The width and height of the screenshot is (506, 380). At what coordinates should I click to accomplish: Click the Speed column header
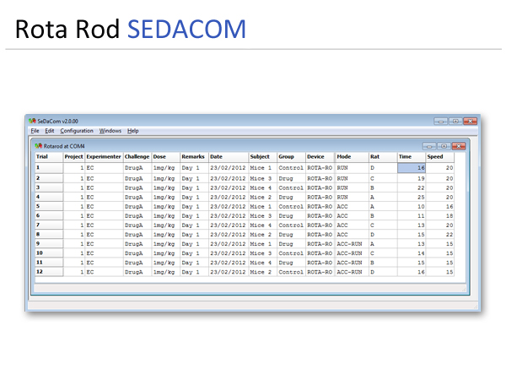click(439, 157)
